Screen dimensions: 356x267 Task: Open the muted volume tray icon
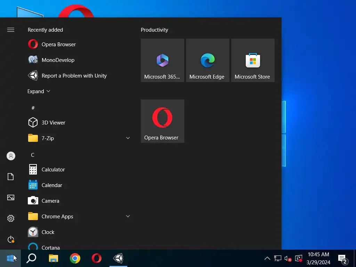tap(288, 258)
